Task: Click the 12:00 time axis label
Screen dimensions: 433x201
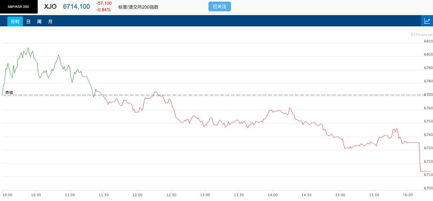Action: point(137,195)
